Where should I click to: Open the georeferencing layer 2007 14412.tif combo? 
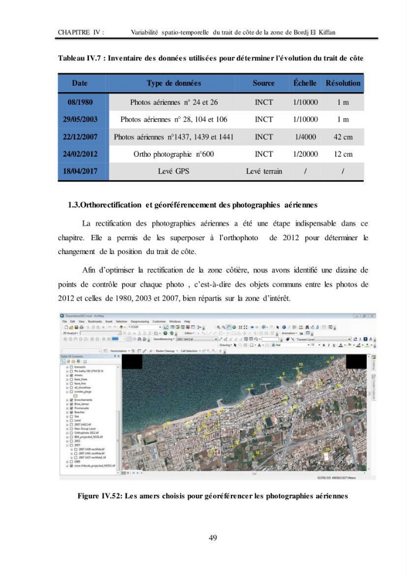[197, 339]
